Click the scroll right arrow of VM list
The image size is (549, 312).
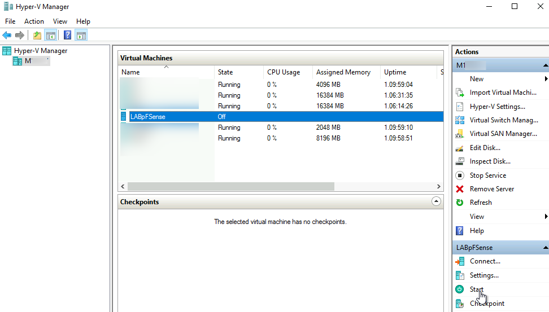439,186
